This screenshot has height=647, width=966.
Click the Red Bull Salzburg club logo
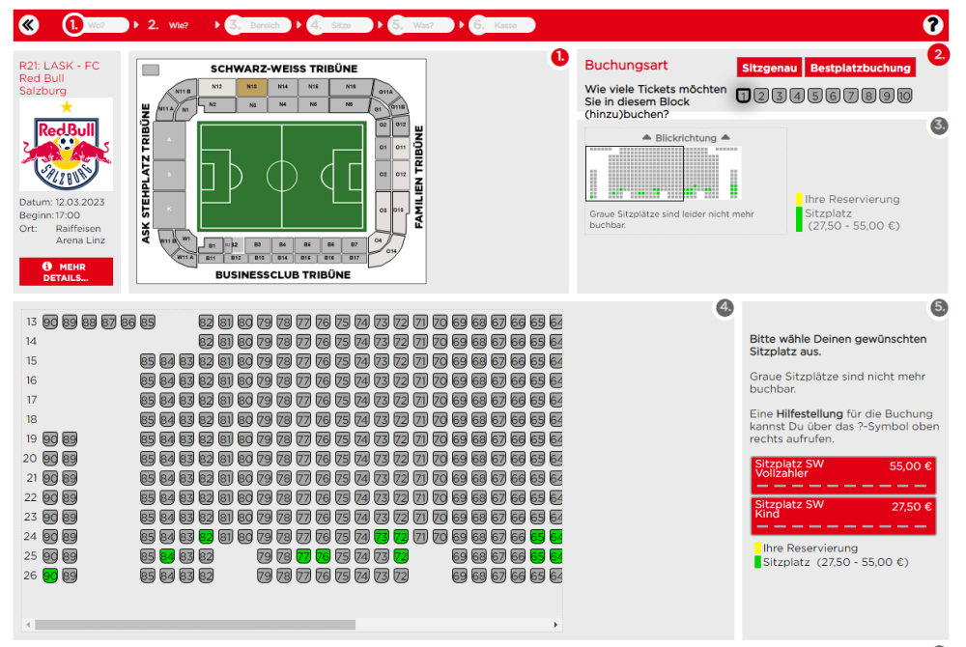click(x=66, y=155)
